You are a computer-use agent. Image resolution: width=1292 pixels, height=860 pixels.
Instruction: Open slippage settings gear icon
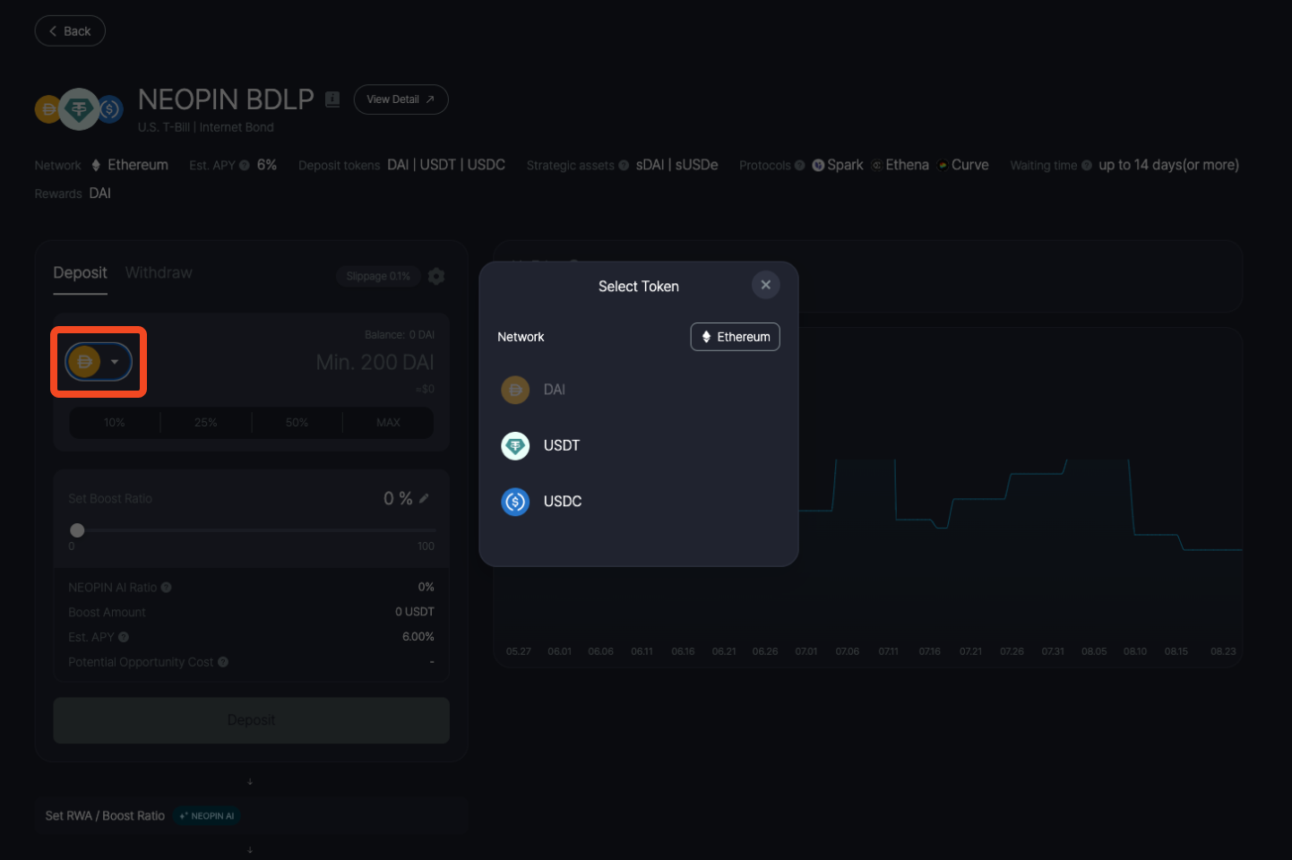click(x=436, y=276)
